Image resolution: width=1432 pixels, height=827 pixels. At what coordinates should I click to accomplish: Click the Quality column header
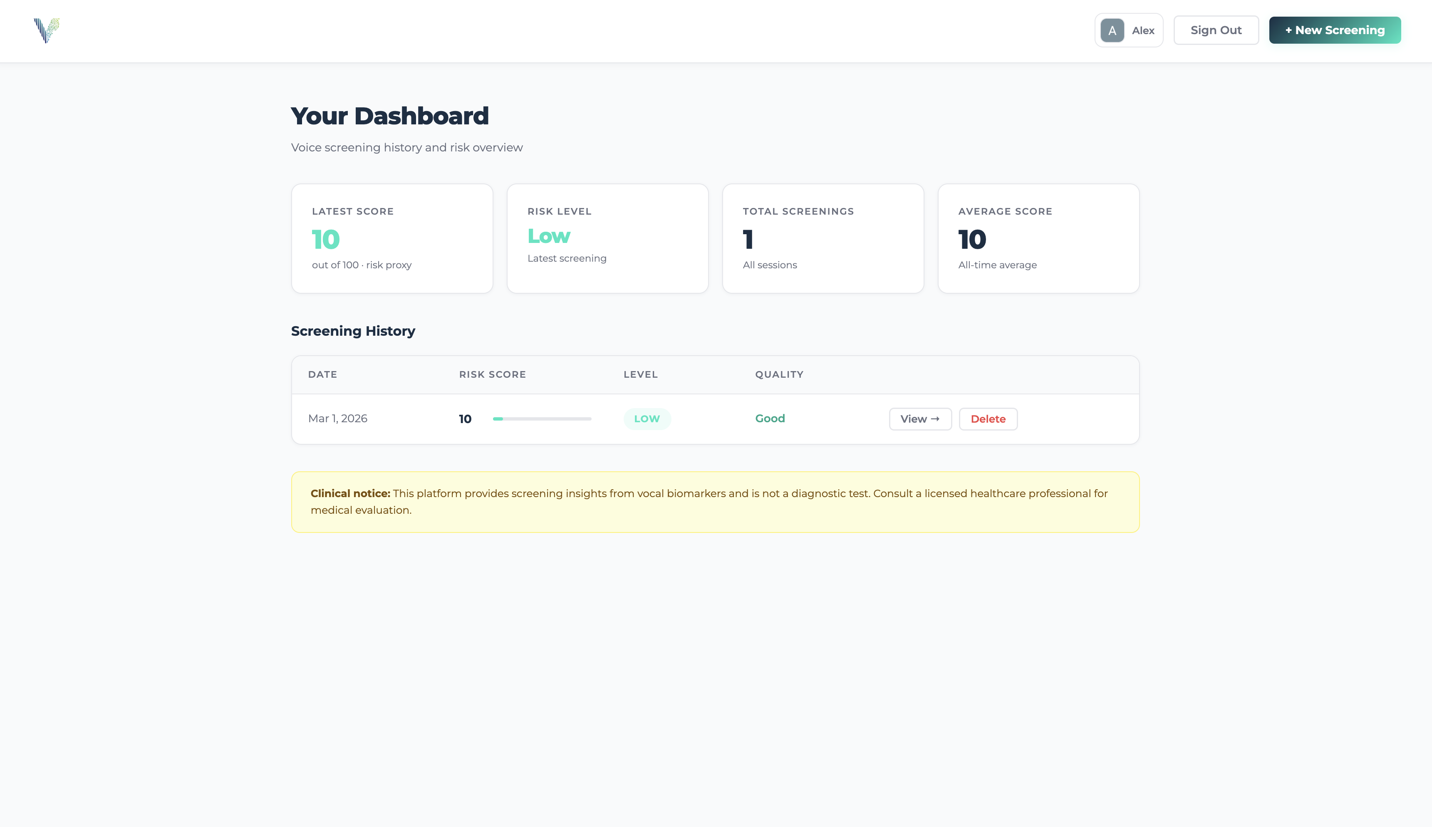[x=779, y=375]
